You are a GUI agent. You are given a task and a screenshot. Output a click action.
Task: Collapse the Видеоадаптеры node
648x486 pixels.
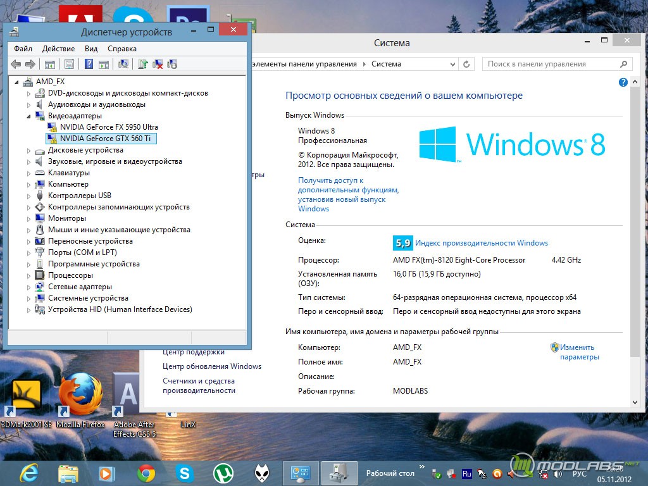(28, 116)
